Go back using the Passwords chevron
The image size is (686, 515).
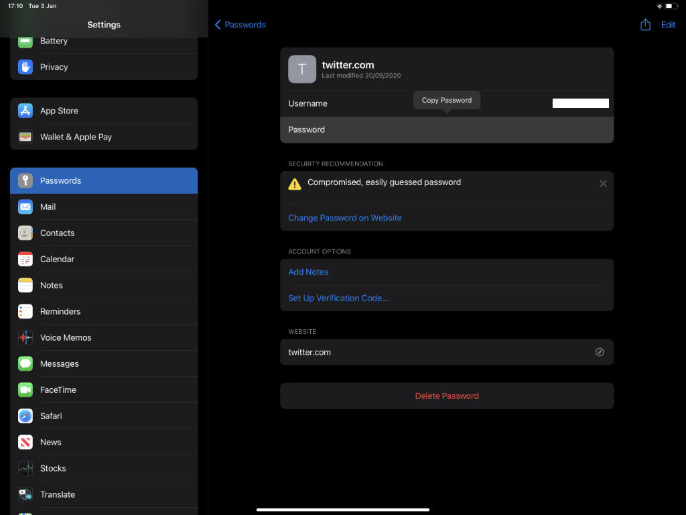[x=218, y=25]
